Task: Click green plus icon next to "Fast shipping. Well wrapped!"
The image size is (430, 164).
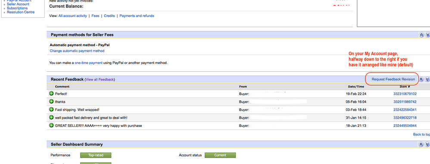Action: point(51,110)
